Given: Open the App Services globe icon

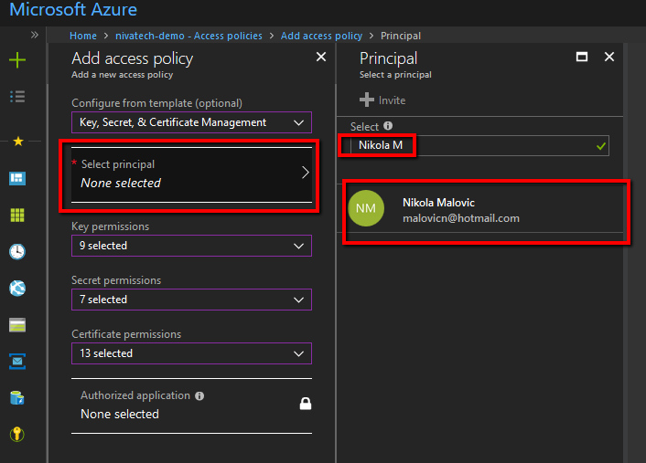Looking at the screenshot, I should click(17, 288).
